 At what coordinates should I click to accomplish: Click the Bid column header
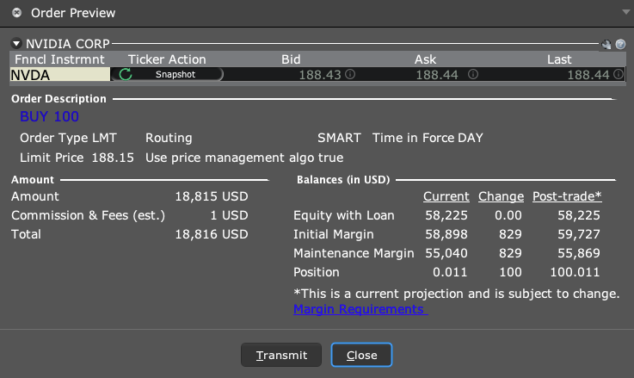pos(291,59)
